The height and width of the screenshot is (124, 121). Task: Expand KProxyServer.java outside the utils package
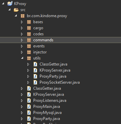coord(22,94)
